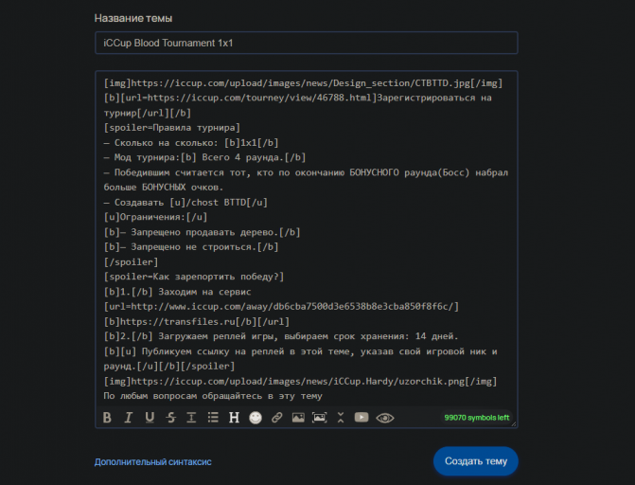Click the line '[b]— Запрещено продавать дерево.[/b]'
The height and width of the screenshot is (485, 635).
pos(203,232)
